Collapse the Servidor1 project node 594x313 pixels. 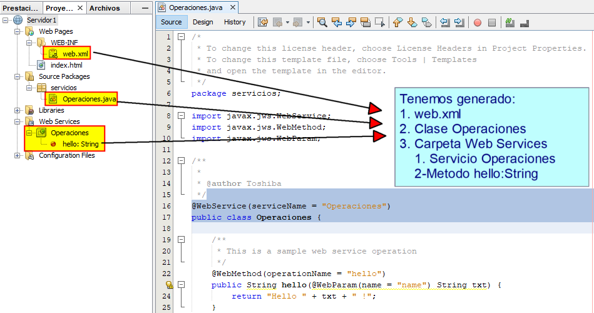[x=5, y=20]
